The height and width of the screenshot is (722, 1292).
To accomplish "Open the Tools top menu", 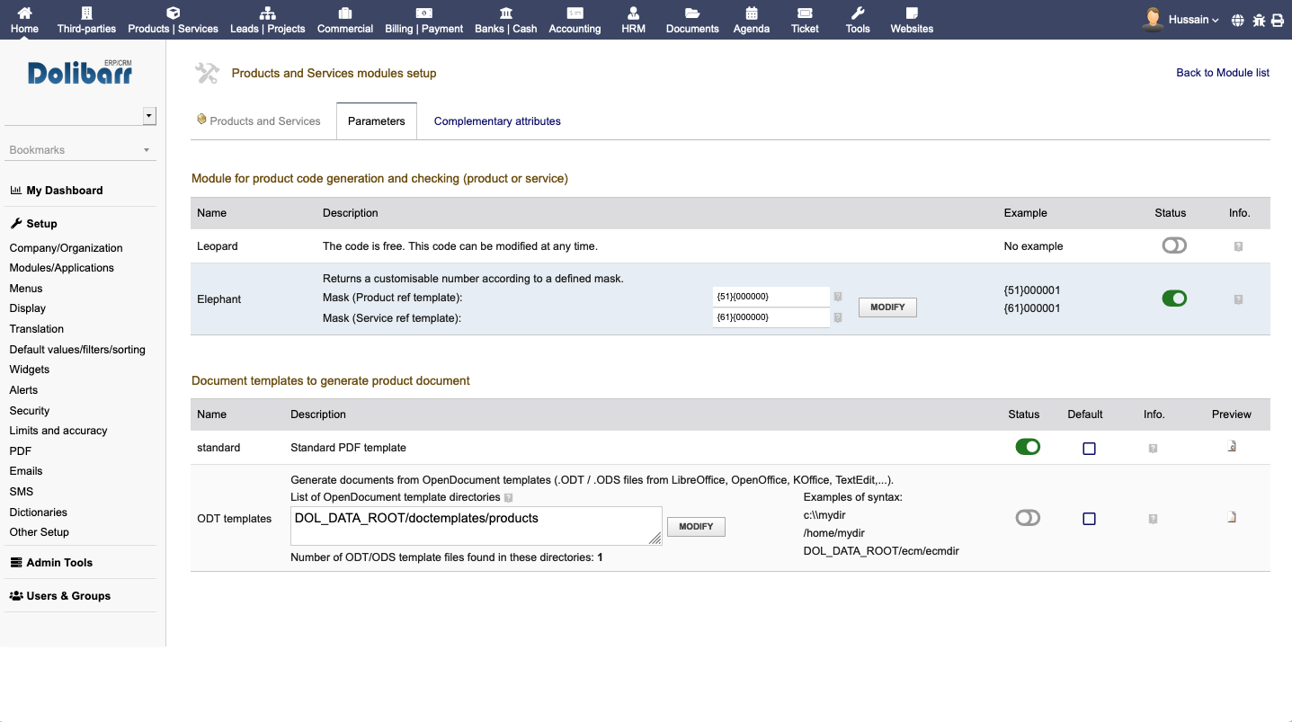I will 858,20.
